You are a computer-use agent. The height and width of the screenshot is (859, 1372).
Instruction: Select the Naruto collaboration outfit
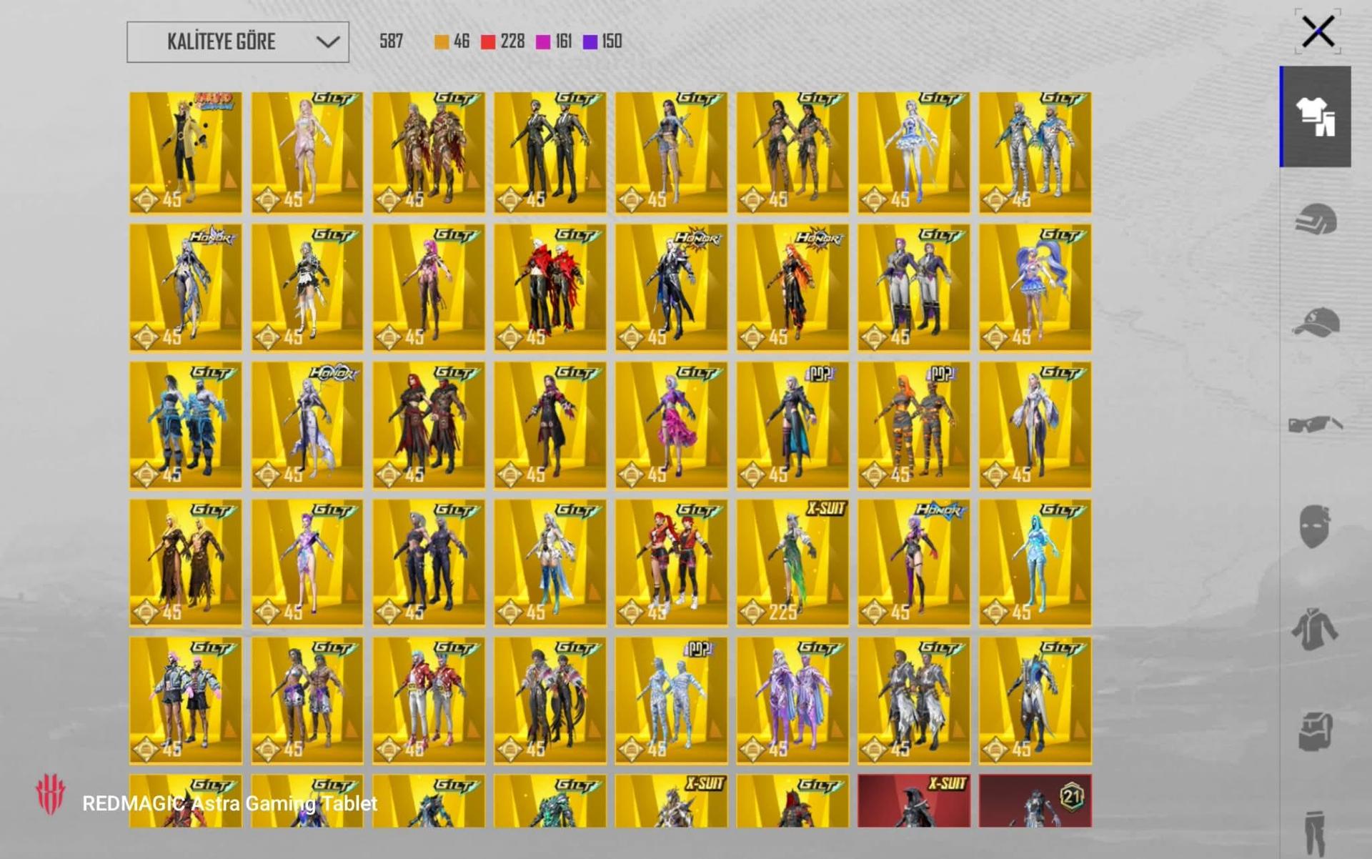[x=186, y=152]
